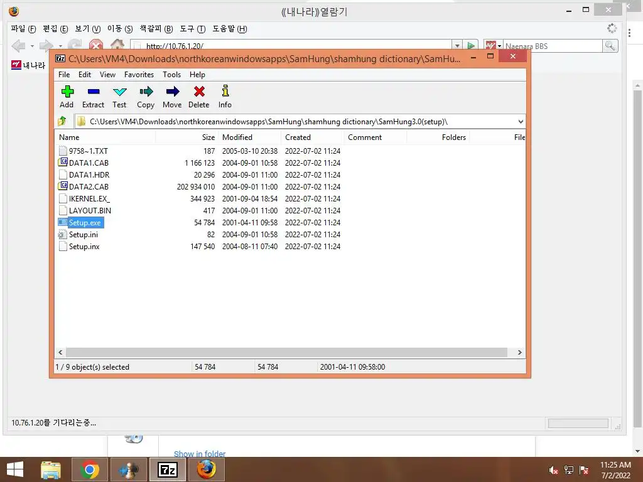The height and width of the screenshot is (482, 643).
Task: Sort by the Modified column header
Action: point(250,137)
